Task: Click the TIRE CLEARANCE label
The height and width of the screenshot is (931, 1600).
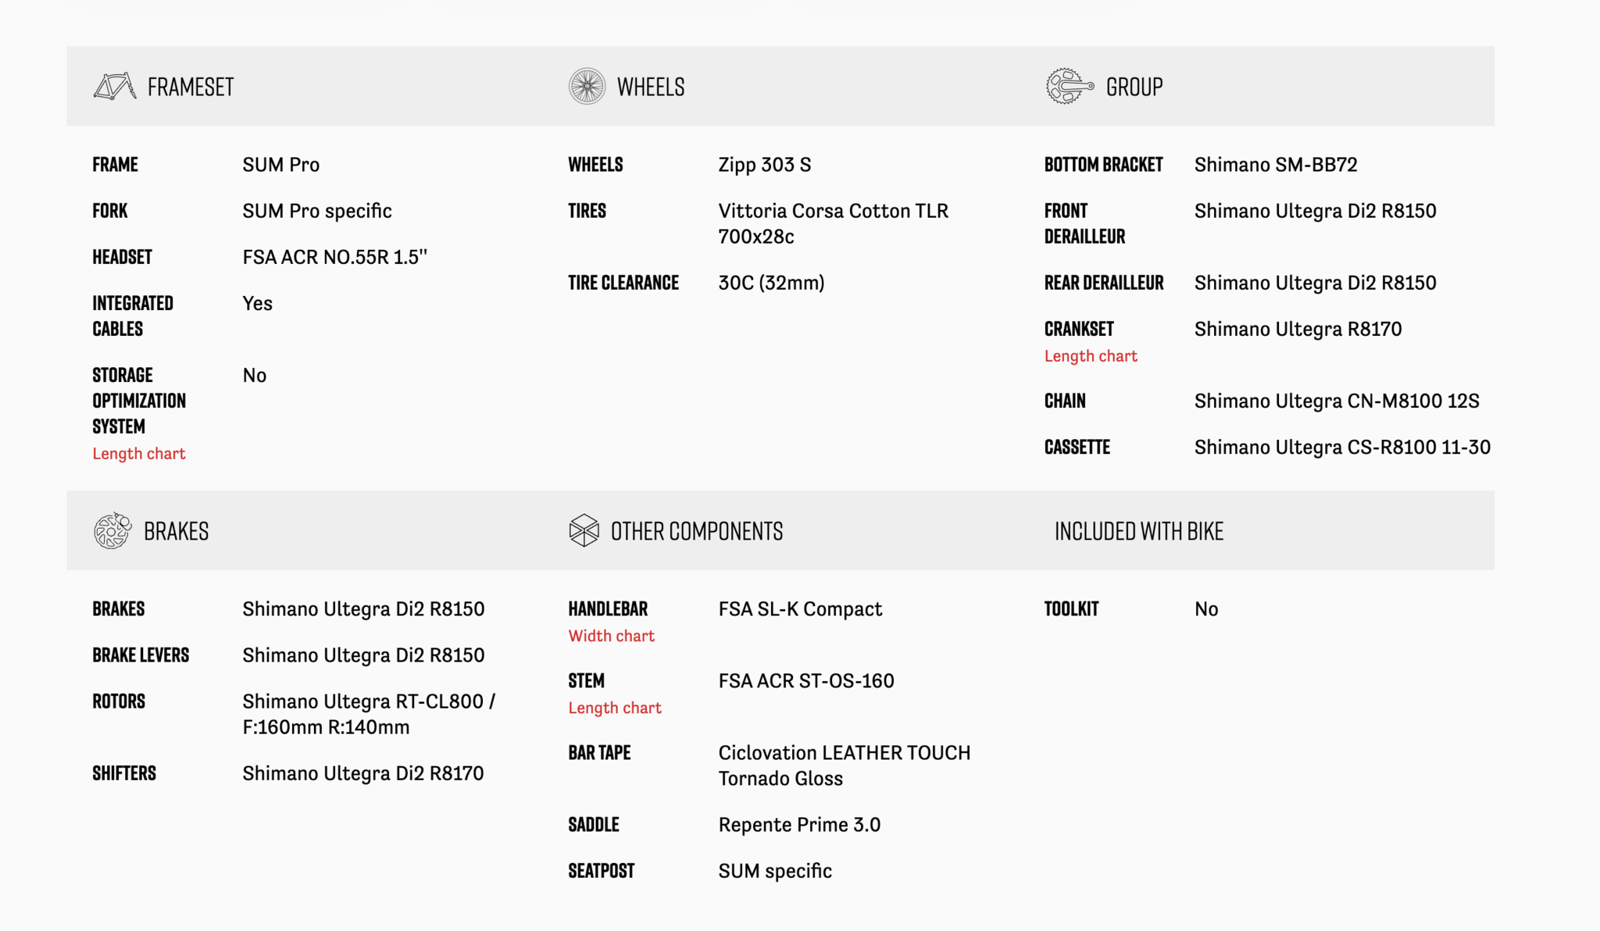Action: pos(623,283)
